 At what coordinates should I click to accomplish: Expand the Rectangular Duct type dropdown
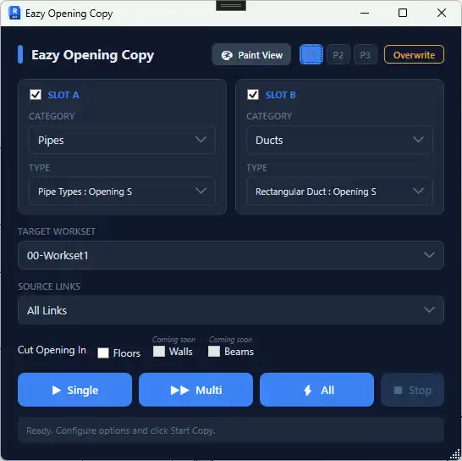[339, 192]
